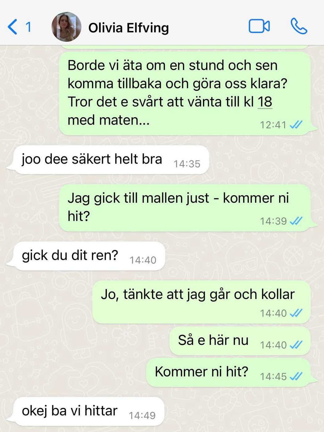
Task: Select the 'gick du dit ren?' message
Action: point(90,256)
